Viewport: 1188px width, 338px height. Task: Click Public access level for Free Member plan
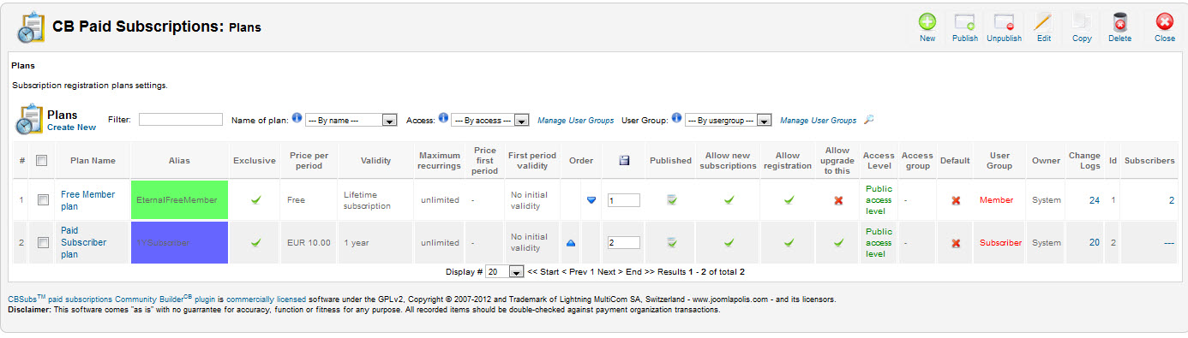coord(879,199)
